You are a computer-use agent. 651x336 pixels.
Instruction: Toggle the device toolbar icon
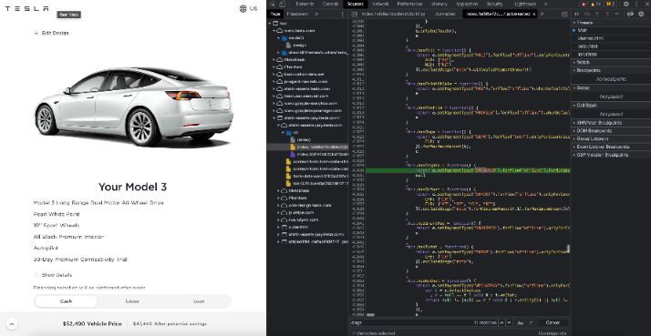282,4
